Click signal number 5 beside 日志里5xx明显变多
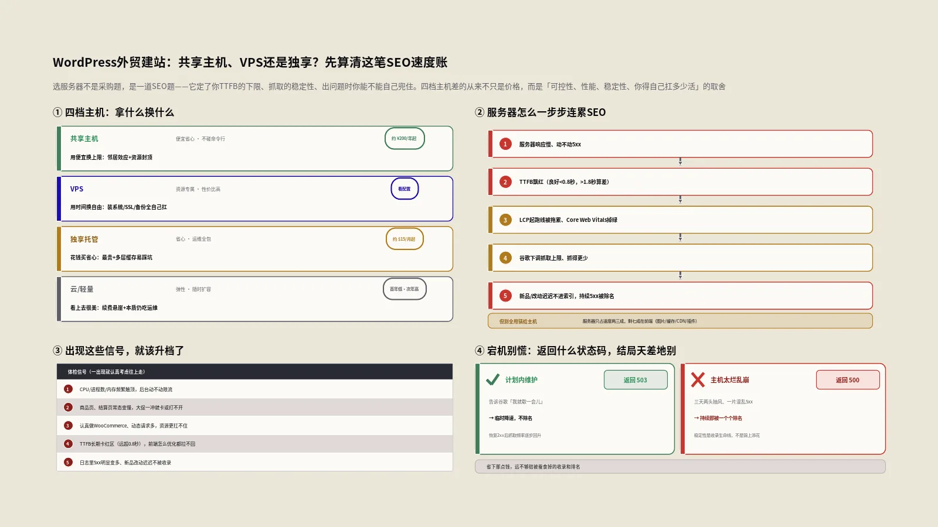 (68, 463)
